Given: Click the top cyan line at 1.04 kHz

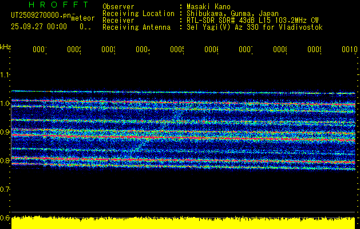Looking at the screenshot, I should pos(183,92).
